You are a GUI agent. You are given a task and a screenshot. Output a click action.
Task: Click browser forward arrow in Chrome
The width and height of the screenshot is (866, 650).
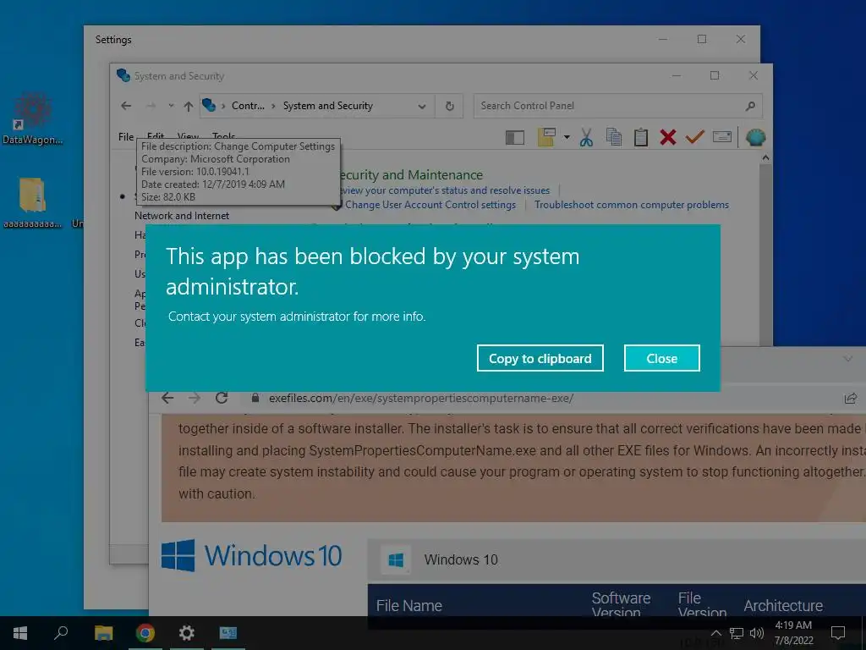pyautogui.click(x=195, y=398)
